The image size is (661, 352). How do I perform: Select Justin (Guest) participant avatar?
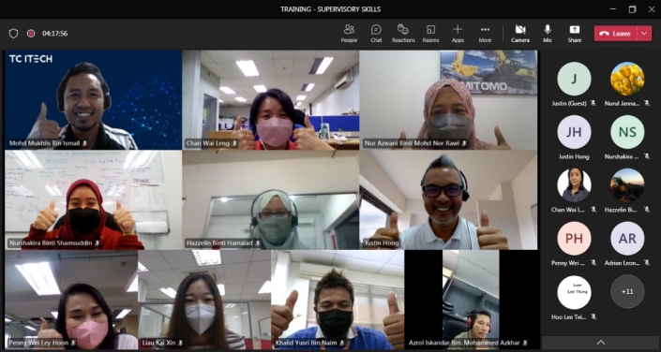(x=574, y=79)
